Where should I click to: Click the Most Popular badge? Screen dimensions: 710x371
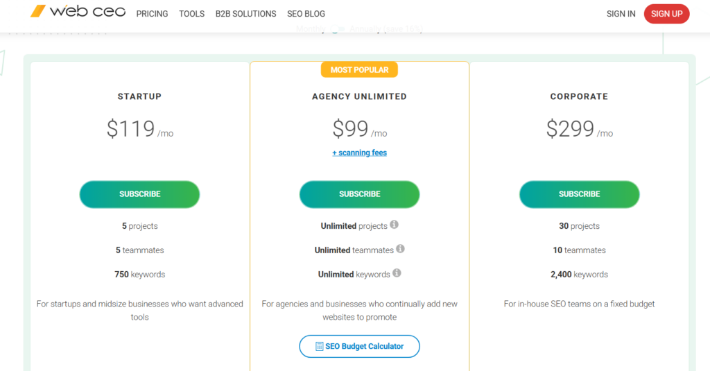359,69
